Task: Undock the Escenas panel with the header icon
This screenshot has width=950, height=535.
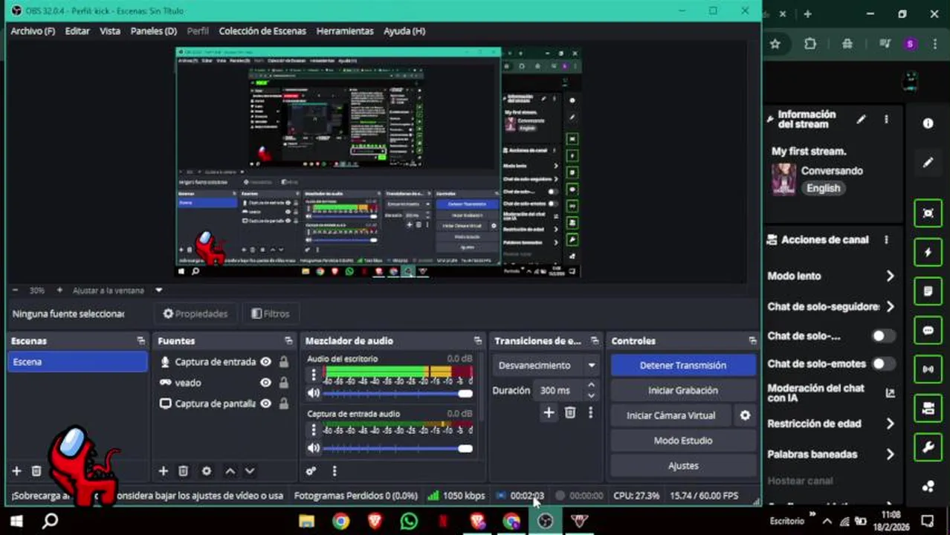Action: (x=141, y=341)
